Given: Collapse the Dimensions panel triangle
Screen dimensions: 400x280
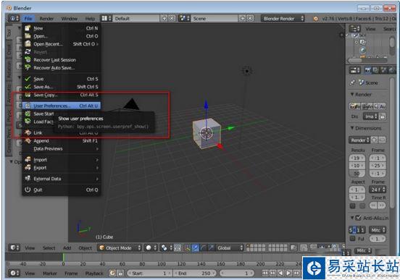Looking at the screenshot, I should [x=352, y=128].
